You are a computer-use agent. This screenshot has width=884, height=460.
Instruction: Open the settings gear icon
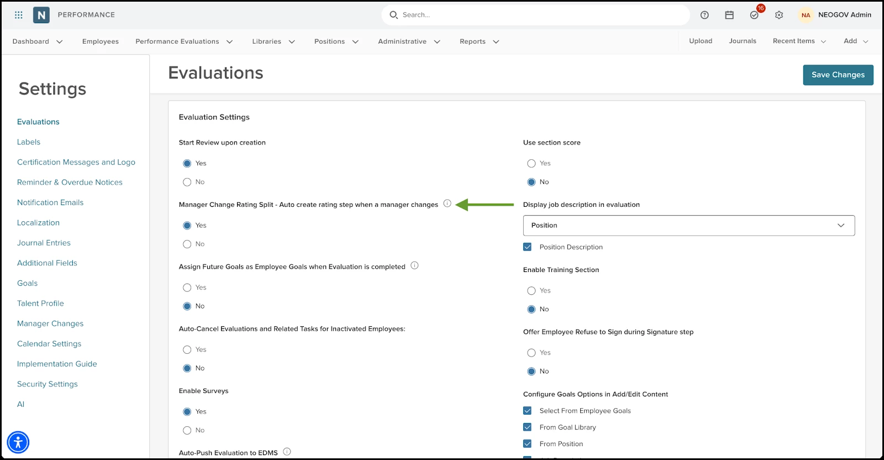(x=779, y=15)
